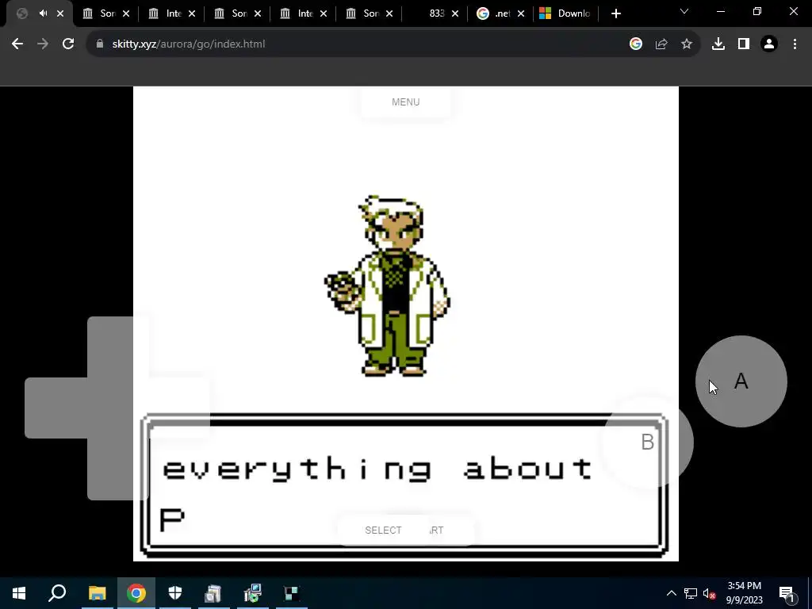The height and width of the screenshot is (609, 812).
Task: Switch to the Downlo Microsoft tab
Action: point(565,13)
